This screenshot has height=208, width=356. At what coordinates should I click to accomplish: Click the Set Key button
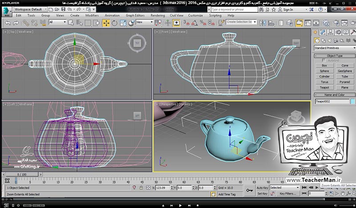coord(262,194)
